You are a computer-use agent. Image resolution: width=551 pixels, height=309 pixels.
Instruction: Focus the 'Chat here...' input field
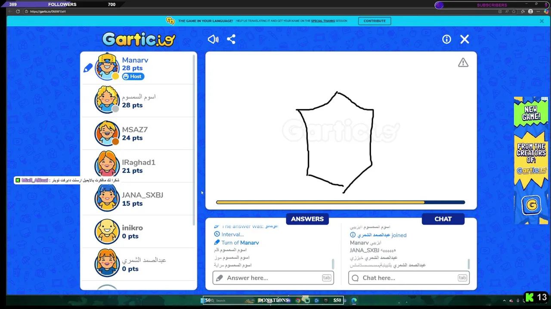[409, 278]
